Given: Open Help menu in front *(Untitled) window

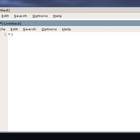Looking at the screenshot, I should tap(66, 29).
